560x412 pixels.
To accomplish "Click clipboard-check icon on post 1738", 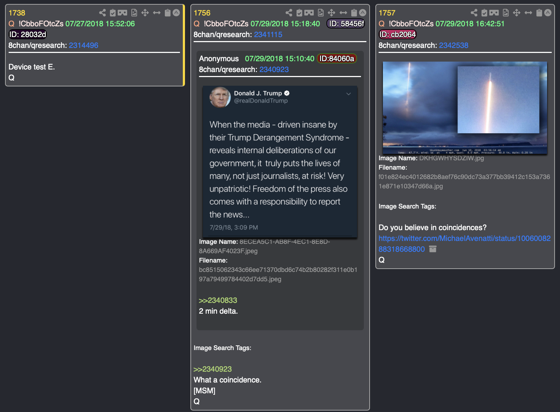I will point(113,13).
